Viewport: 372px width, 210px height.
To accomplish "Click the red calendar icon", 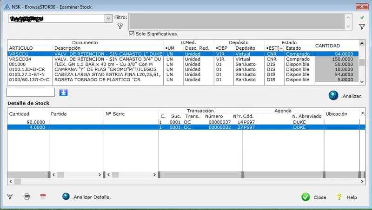I will (43, 197).
